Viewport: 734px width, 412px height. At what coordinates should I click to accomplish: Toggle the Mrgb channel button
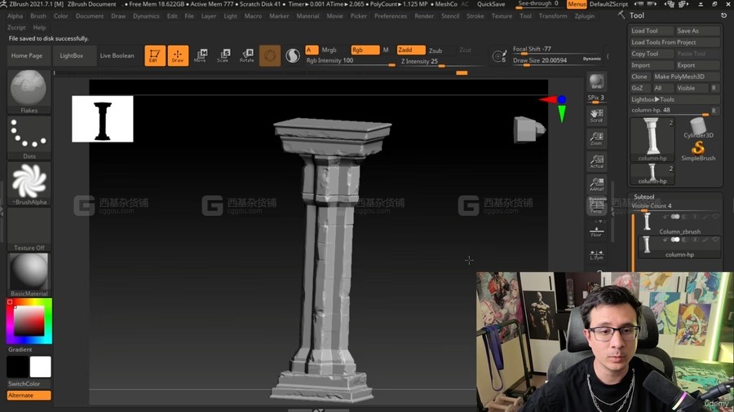[x=329, y=50]
